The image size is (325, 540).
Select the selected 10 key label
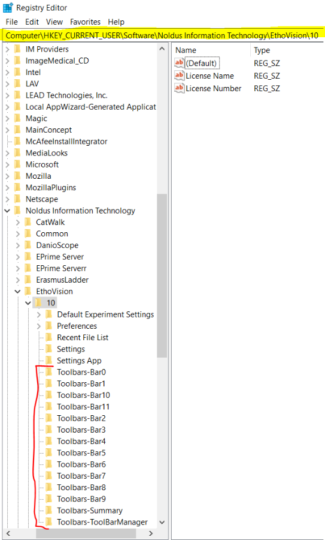pos(51,303)
